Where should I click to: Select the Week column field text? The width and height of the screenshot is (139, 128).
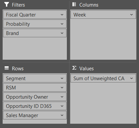[x=80, y=15]
